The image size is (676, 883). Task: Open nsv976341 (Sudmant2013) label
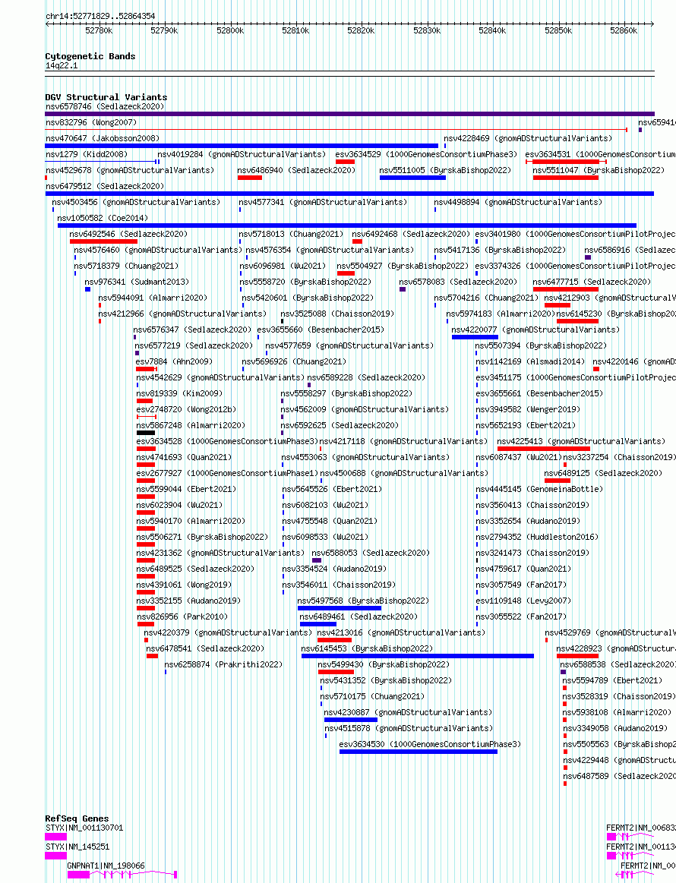tap(137, 282)
